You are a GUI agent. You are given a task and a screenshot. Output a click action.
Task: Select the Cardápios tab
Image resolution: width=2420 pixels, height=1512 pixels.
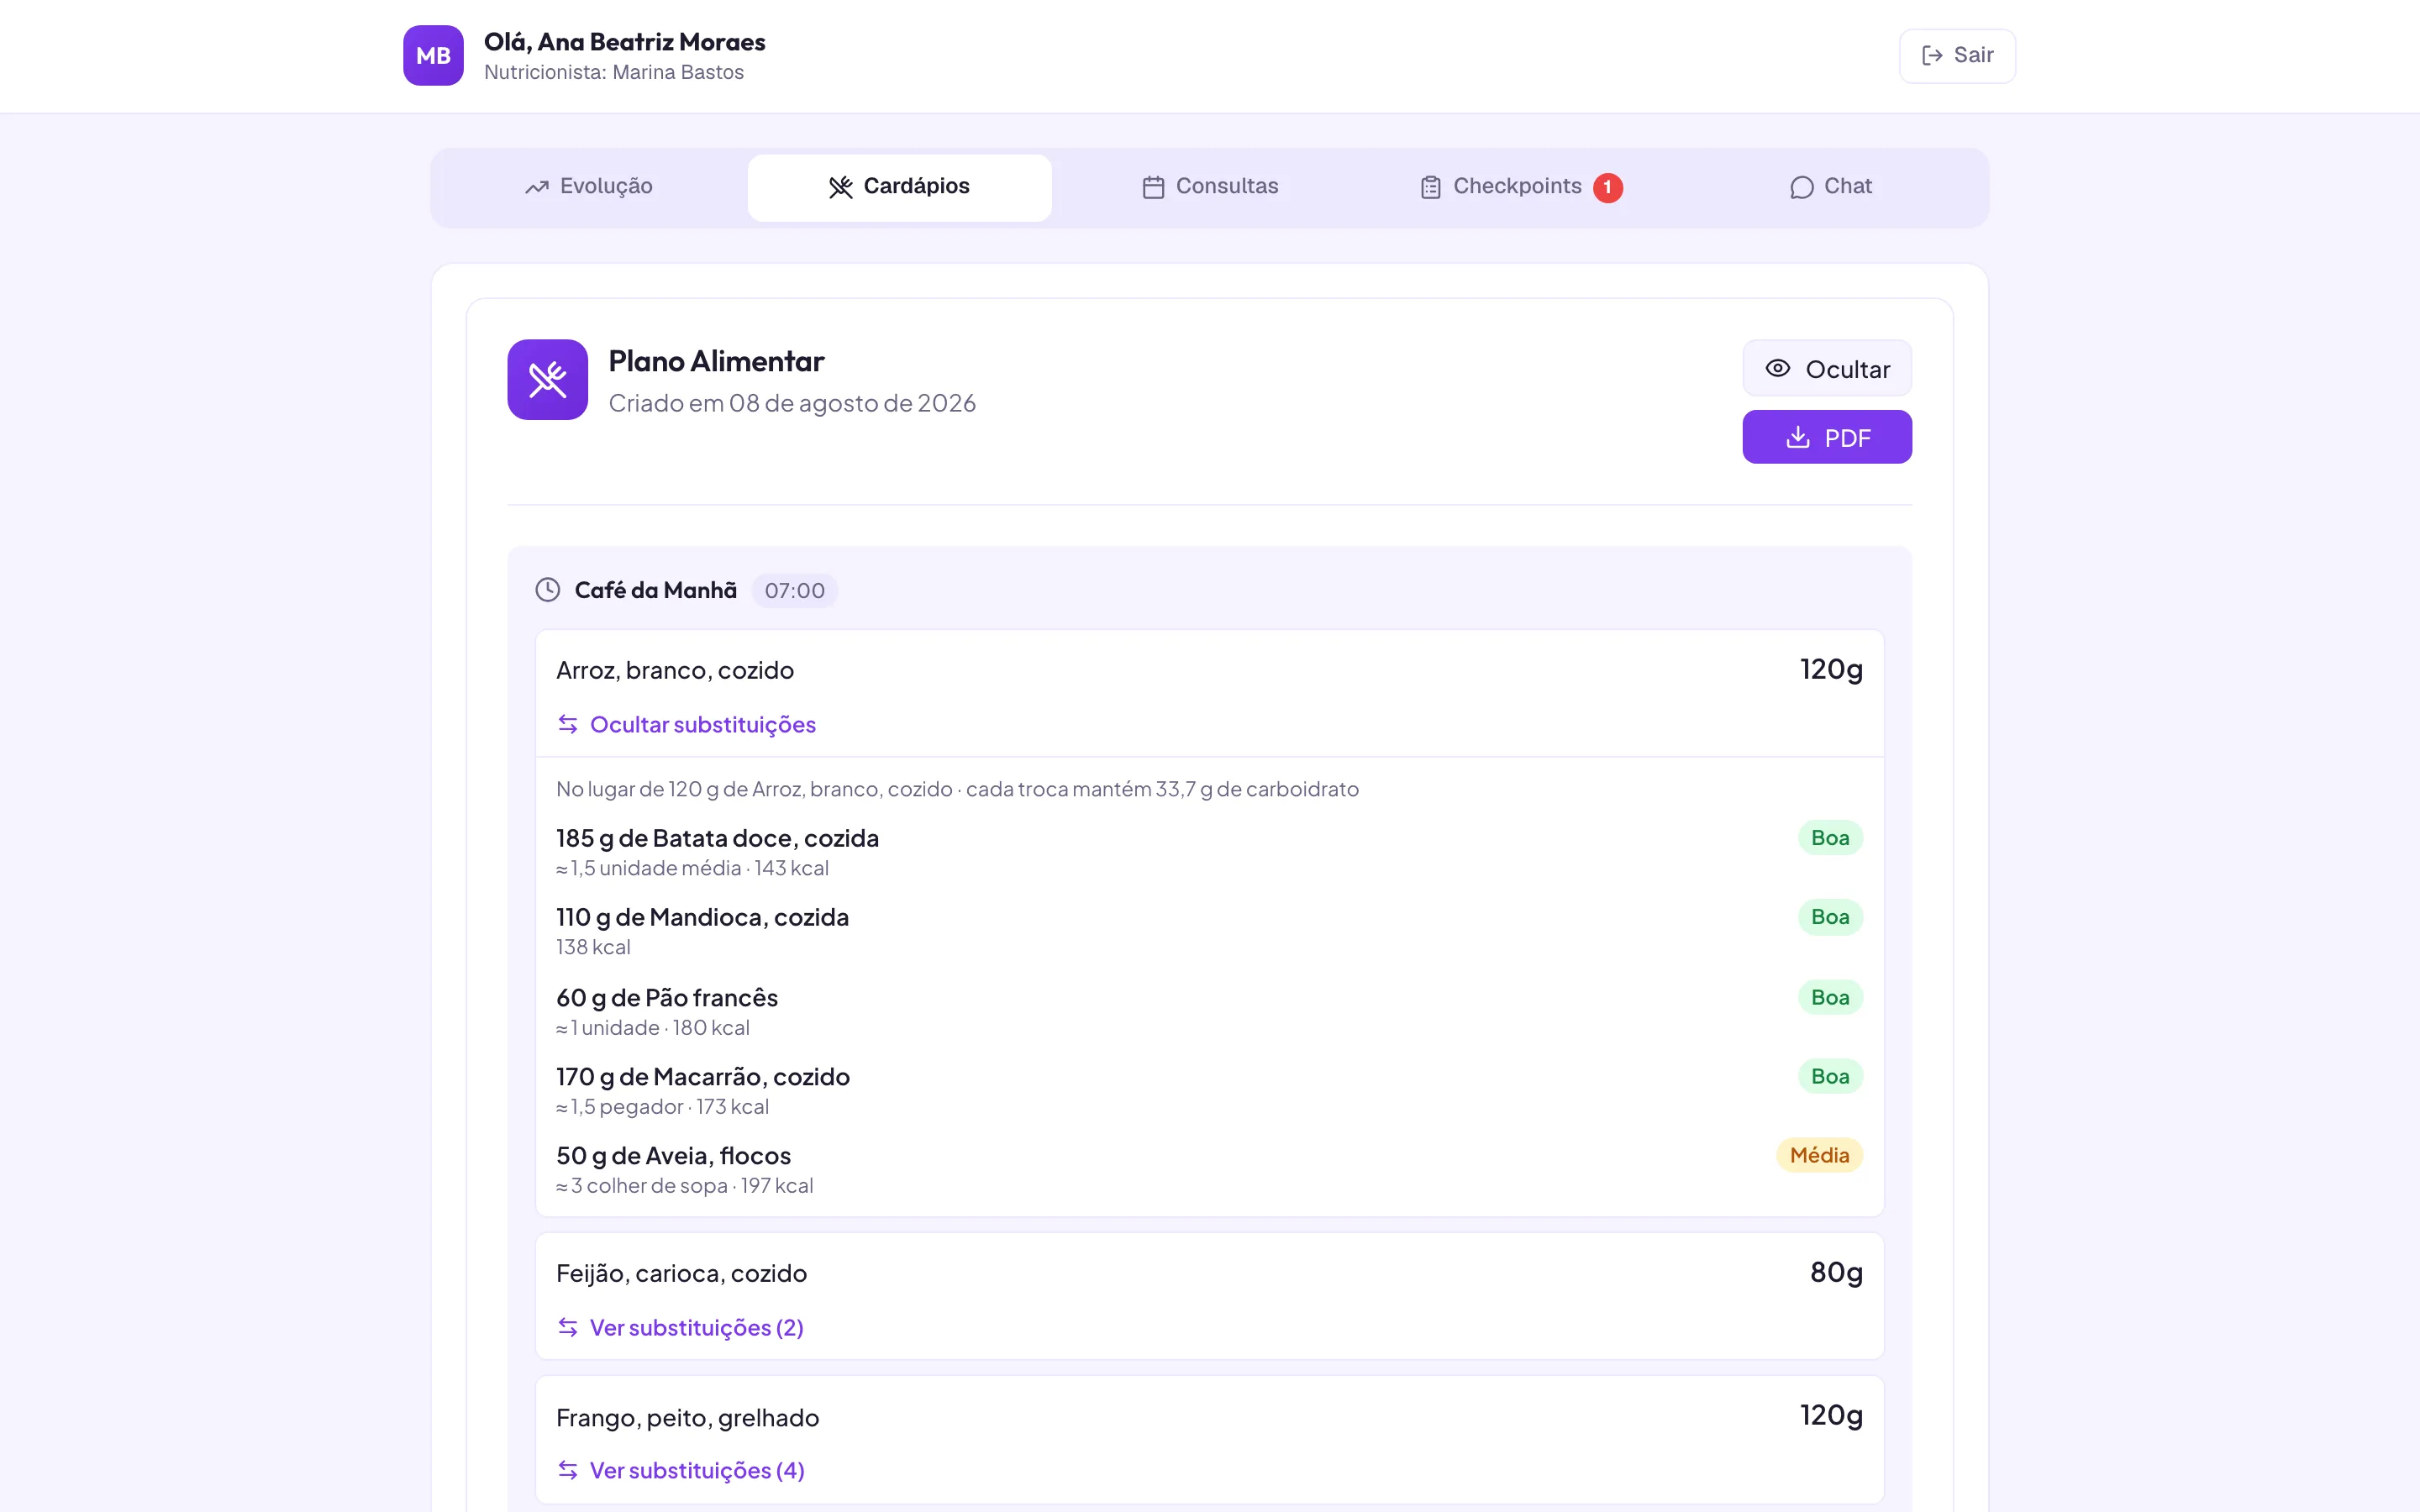899,187
